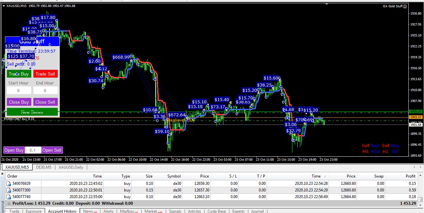Click the Profit/Loss summary row icon

tap(9, 203)
